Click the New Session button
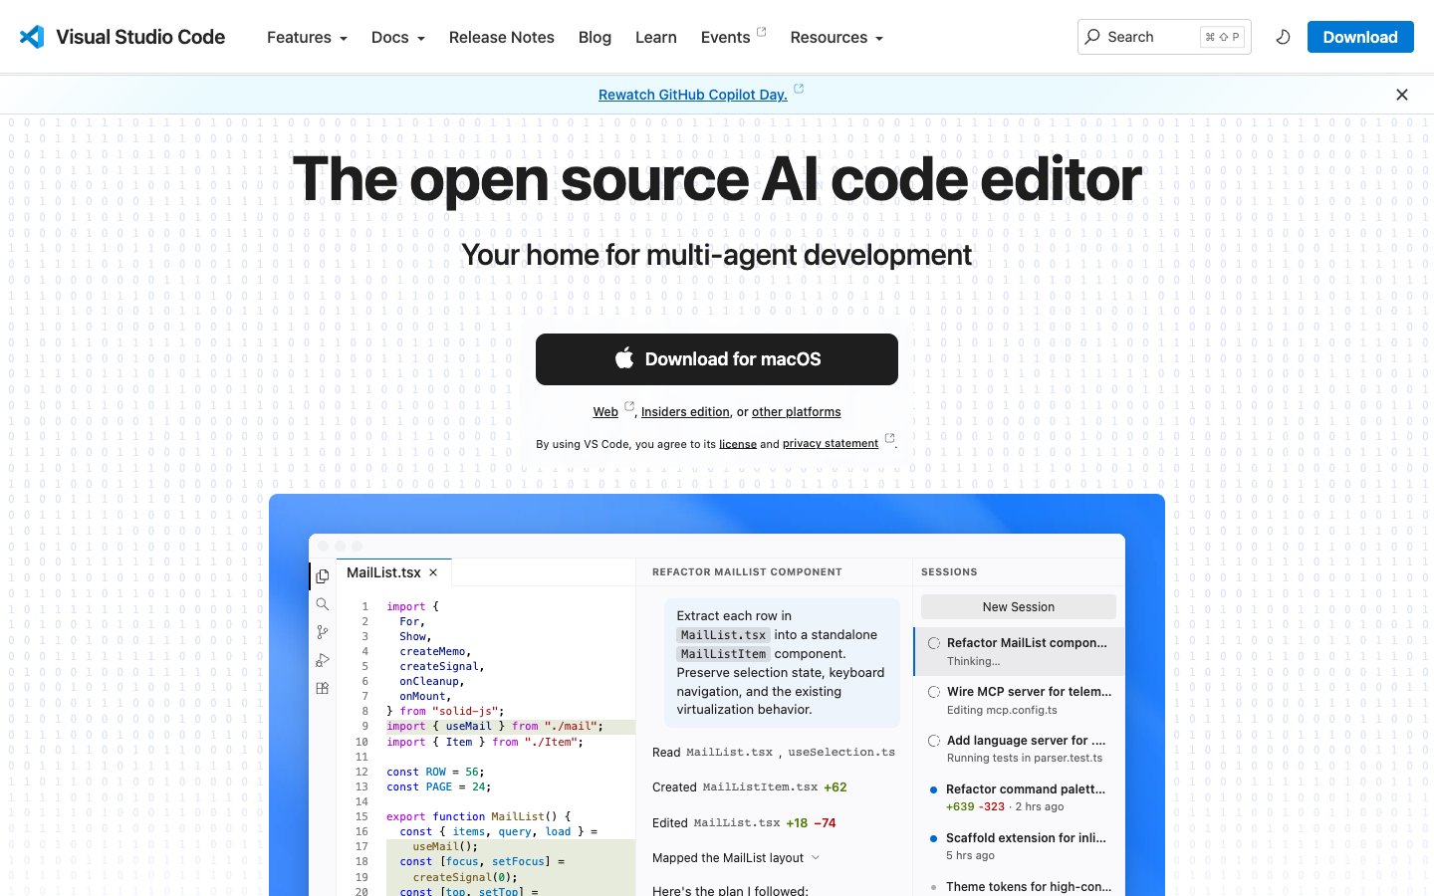The width and height of the screenshot is (1434, 896). (x=1019, y=607)
